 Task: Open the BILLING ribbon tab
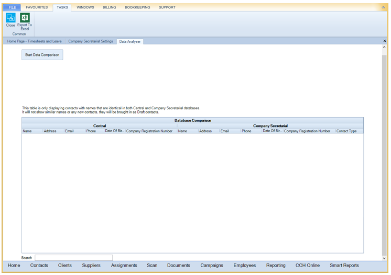[x=109, y=7]
